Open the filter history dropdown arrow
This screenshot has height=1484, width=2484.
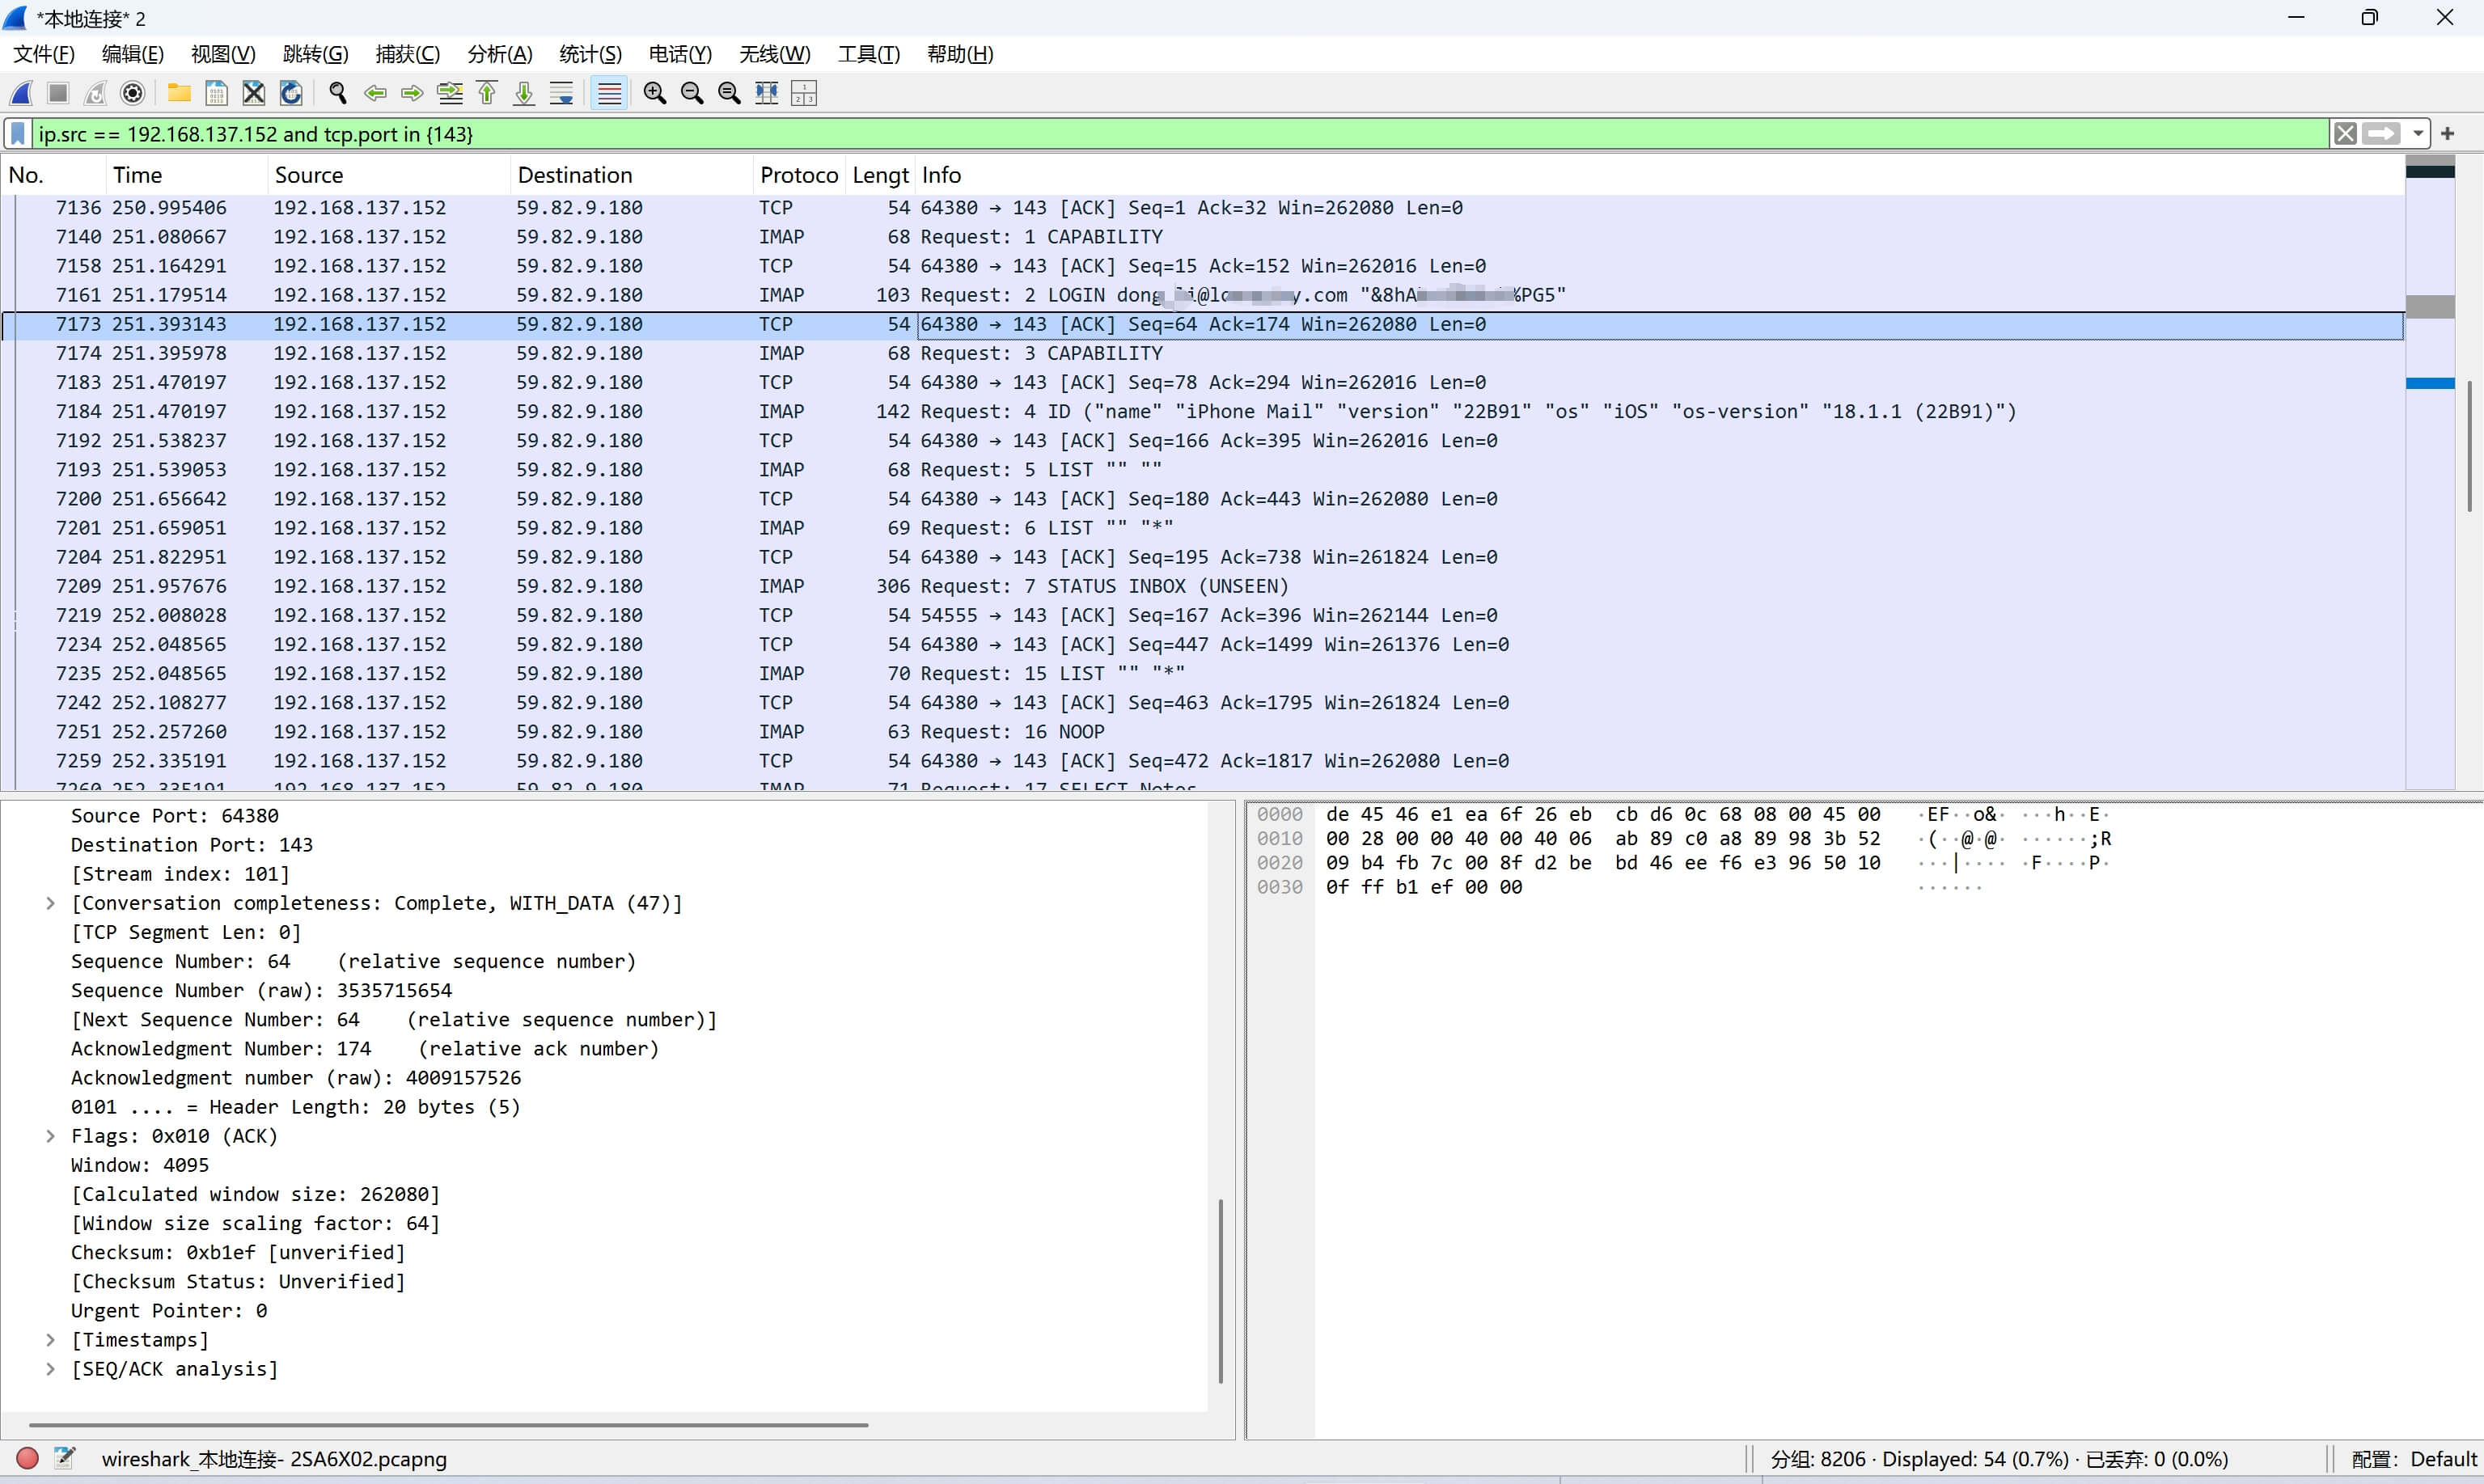pos(2419,133)
